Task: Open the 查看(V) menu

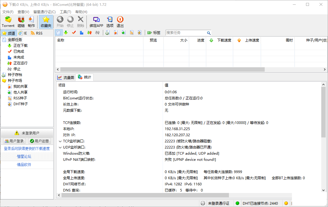Action: [x=23, y=12]
